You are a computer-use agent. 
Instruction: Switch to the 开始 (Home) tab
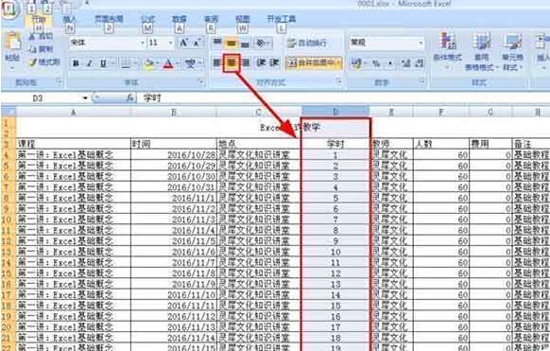point(39,19)
